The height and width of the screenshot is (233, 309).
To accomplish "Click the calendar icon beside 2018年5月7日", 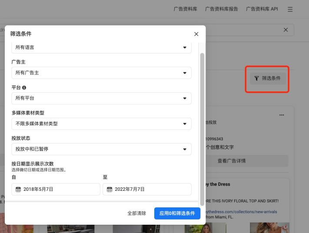I will click(x=18, y=190).
